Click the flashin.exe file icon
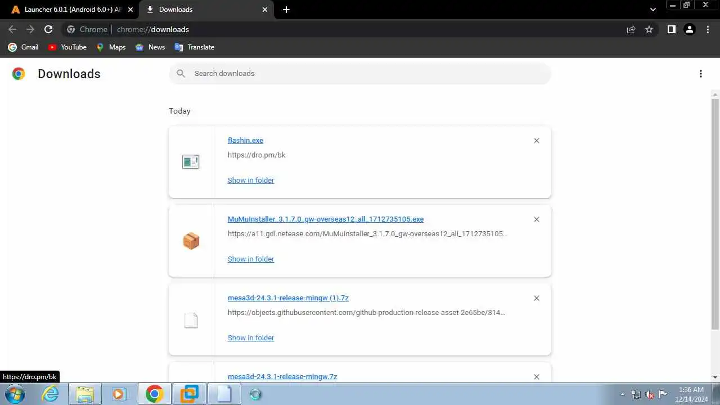 [x=191, y=162]
